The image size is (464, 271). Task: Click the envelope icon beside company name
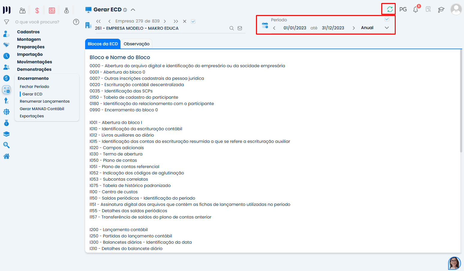tap(240, 28)
